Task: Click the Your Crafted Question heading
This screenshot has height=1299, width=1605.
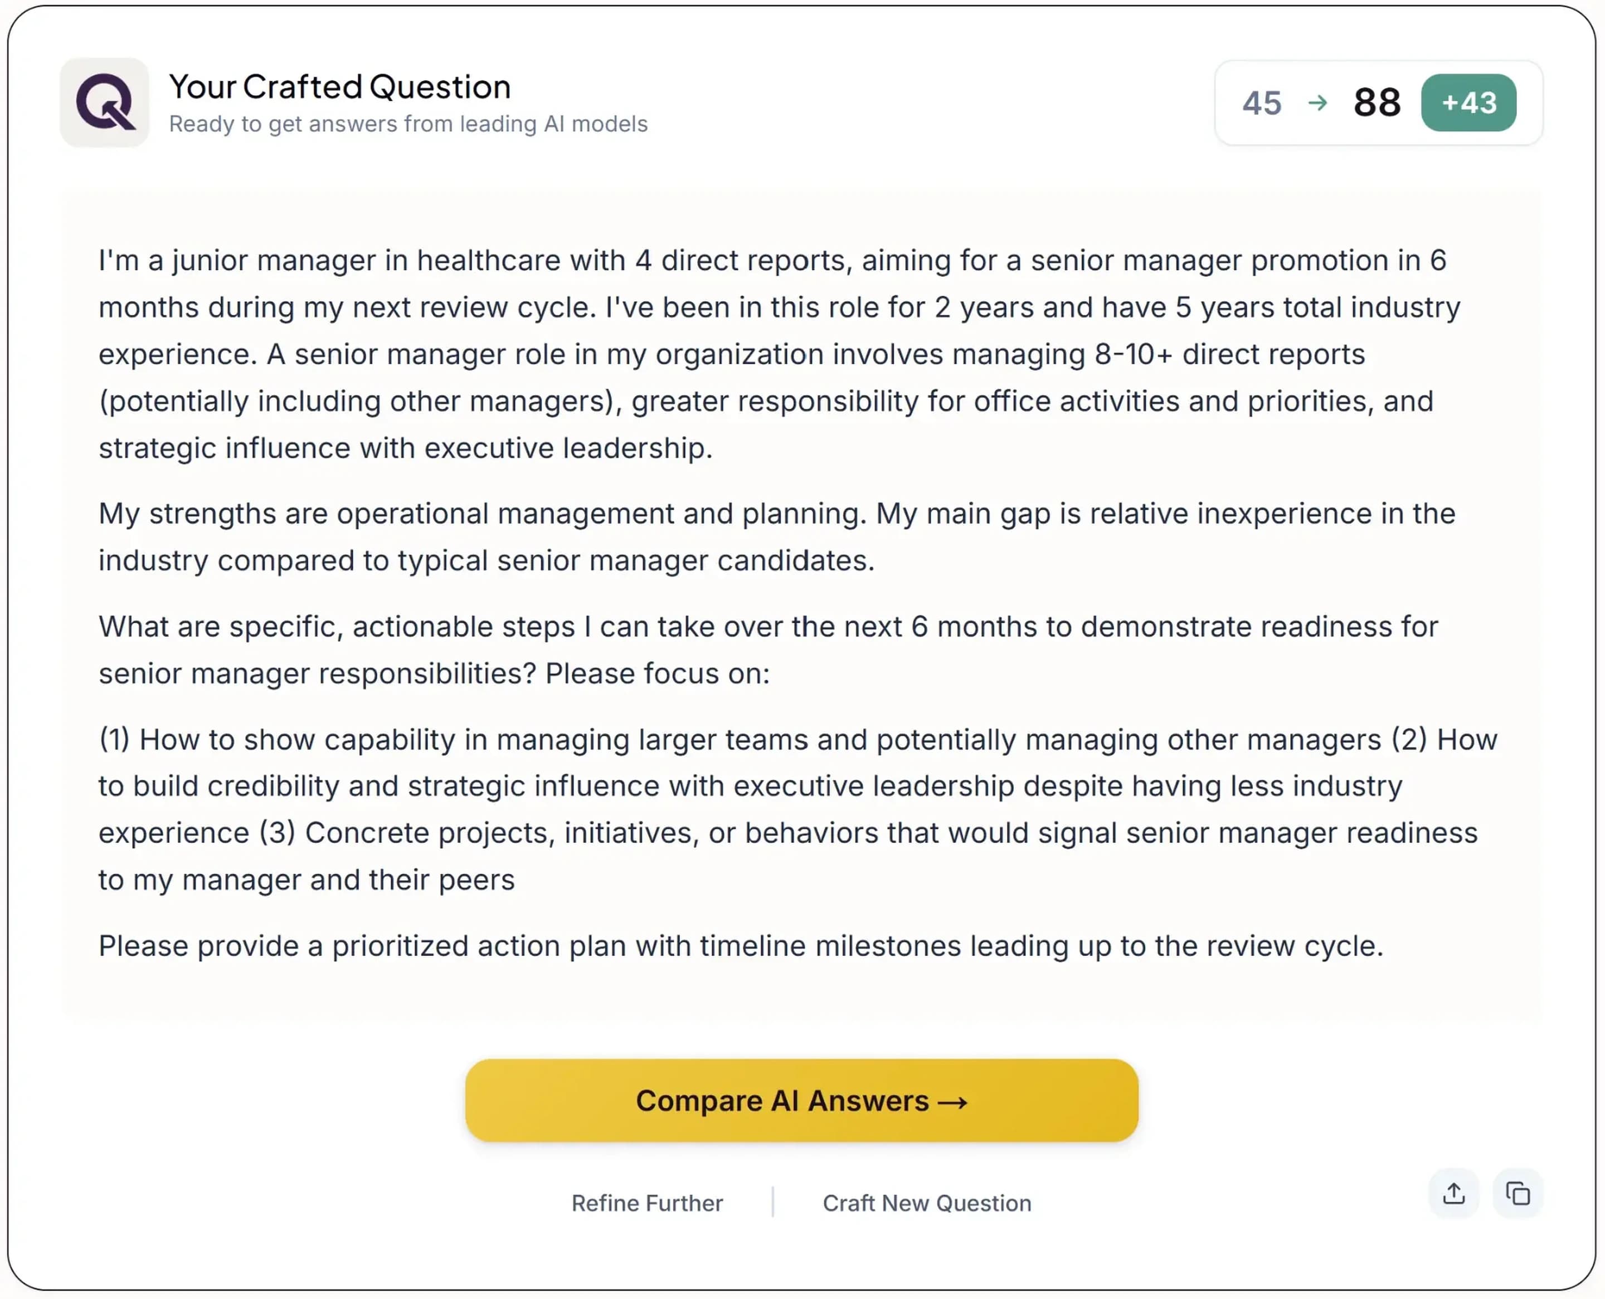Action: pos(340,87)
